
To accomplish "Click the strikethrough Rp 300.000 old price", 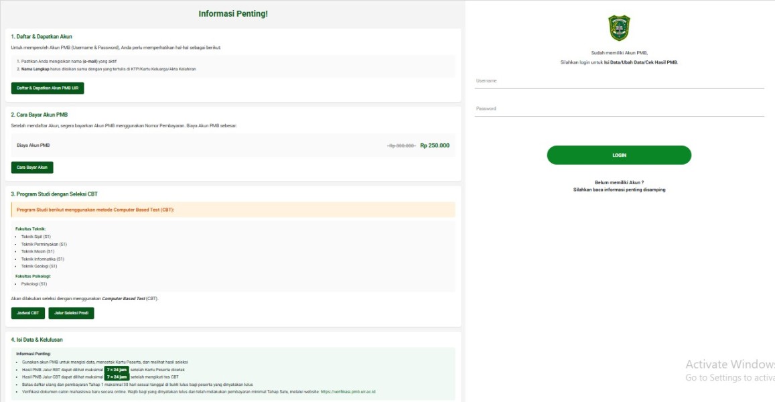I will [402, 146].
